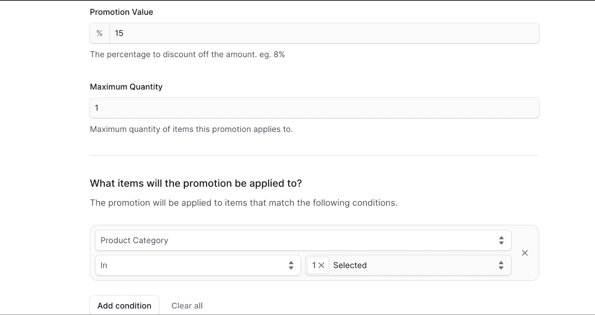Click the matching conditions description text
This screenshot has height=315, width=595.
coord(243,203)
